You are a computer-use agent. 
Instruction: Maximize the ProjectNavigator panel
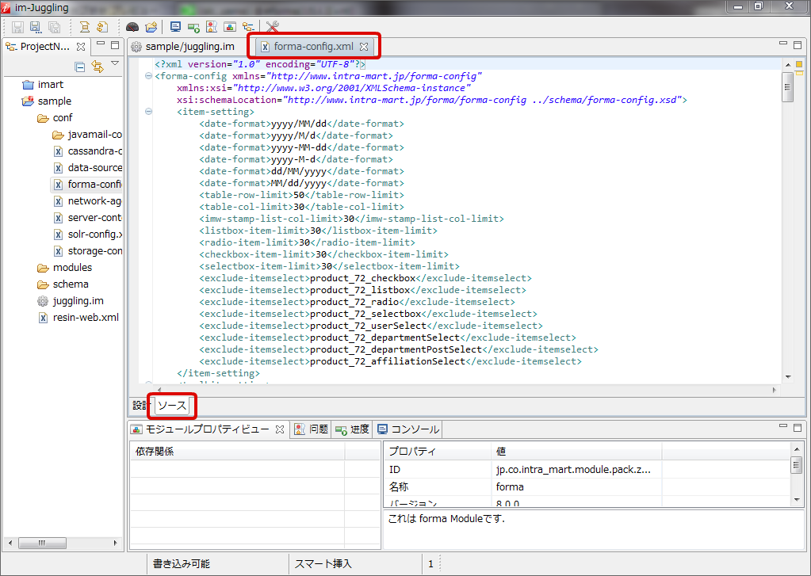115,45
